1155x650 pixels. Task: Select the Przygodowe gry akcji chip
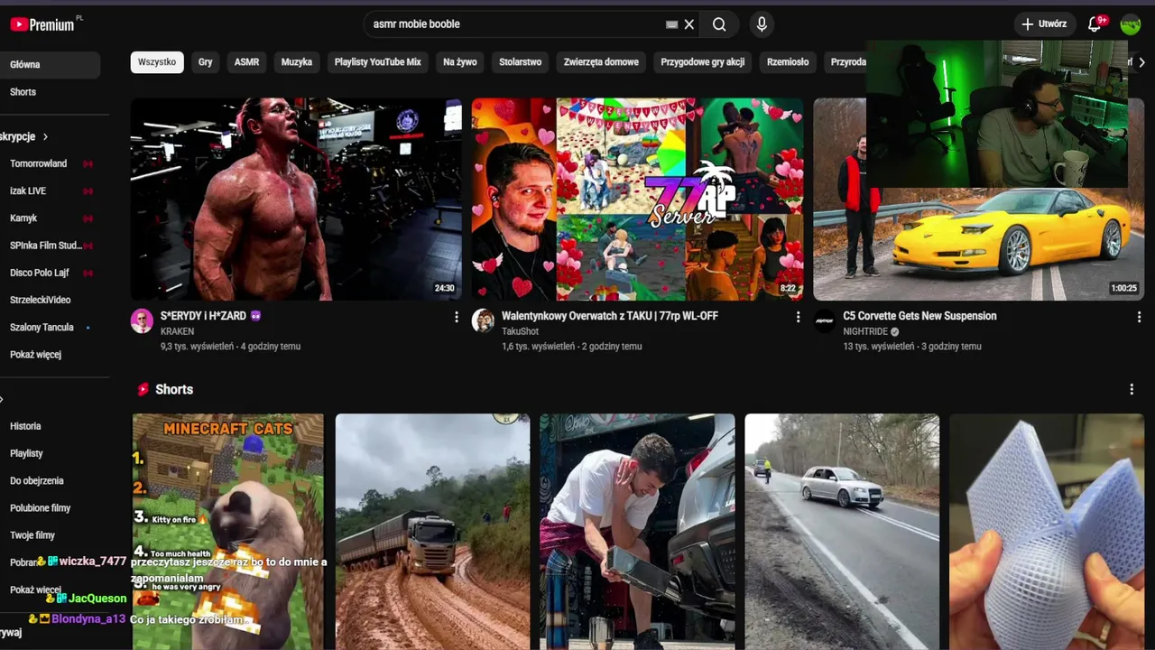(703, 62)
